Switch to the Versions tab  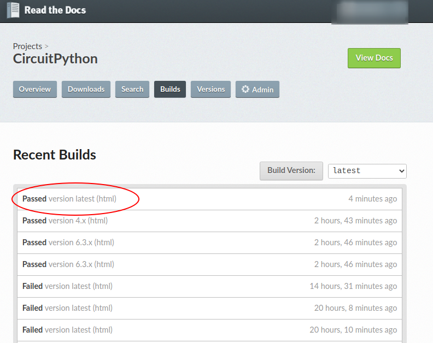[x=210, y=89]
